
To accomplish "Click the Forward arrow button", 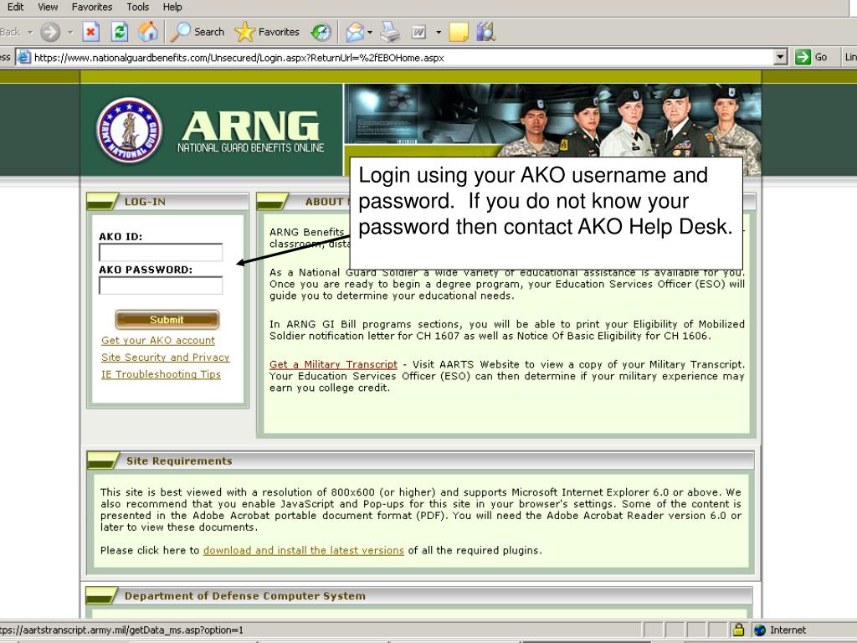I will pos(50,33).
